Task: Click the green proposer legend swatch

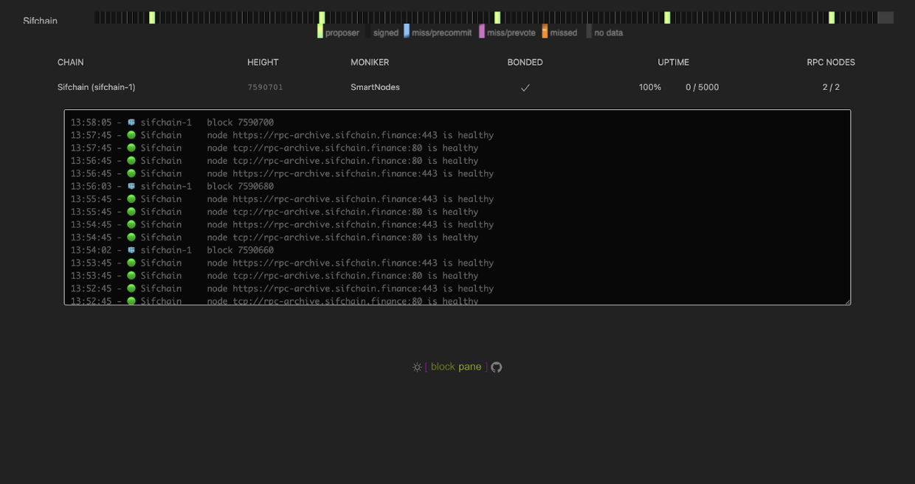Action: 320,32
